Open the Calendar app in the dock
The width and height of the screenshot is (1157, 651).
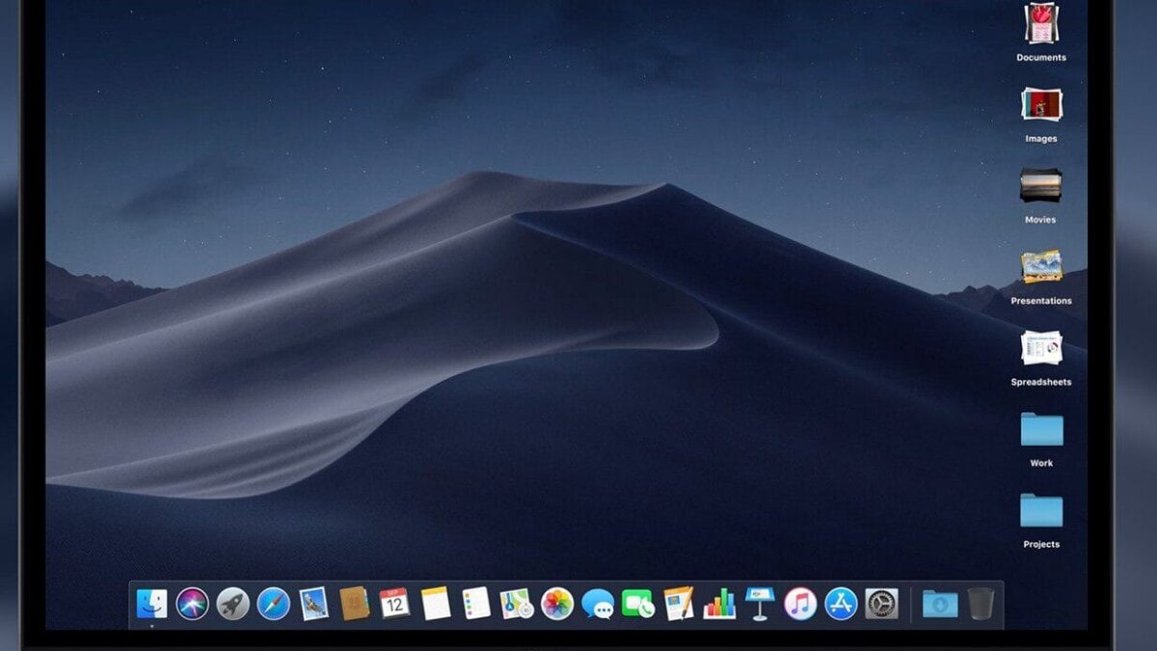pyautogui.click(x=394, y=604)
